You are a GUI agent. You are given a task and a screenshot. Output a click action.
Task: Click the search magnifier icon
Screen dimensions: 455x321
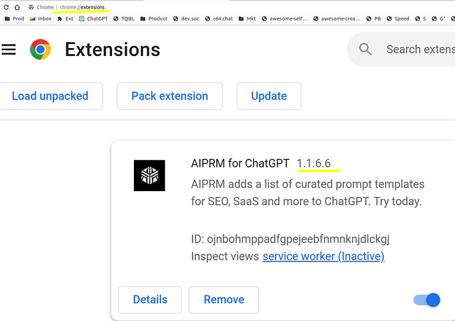point(365,49)
